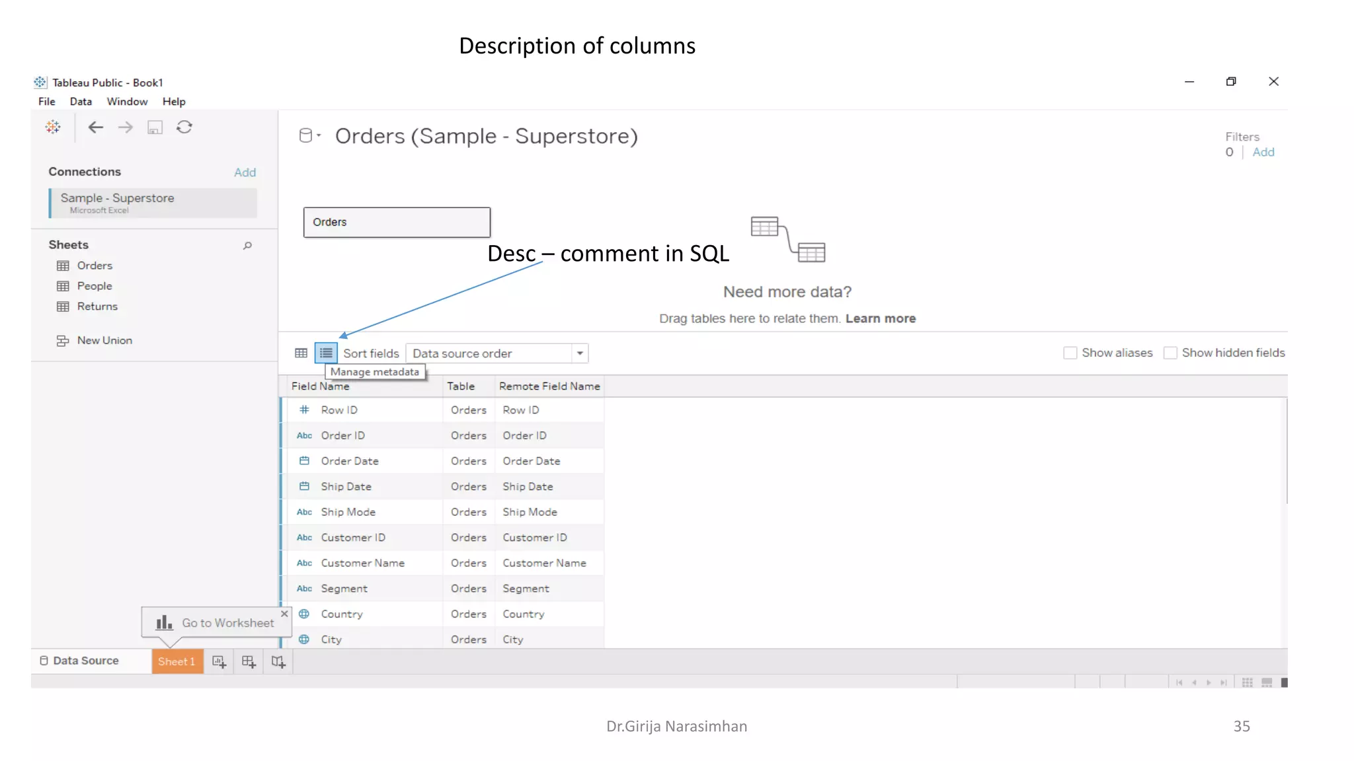Click the Learn more link
The width and height of the screenshot is (1354, 761).
(x=880, y=318)
